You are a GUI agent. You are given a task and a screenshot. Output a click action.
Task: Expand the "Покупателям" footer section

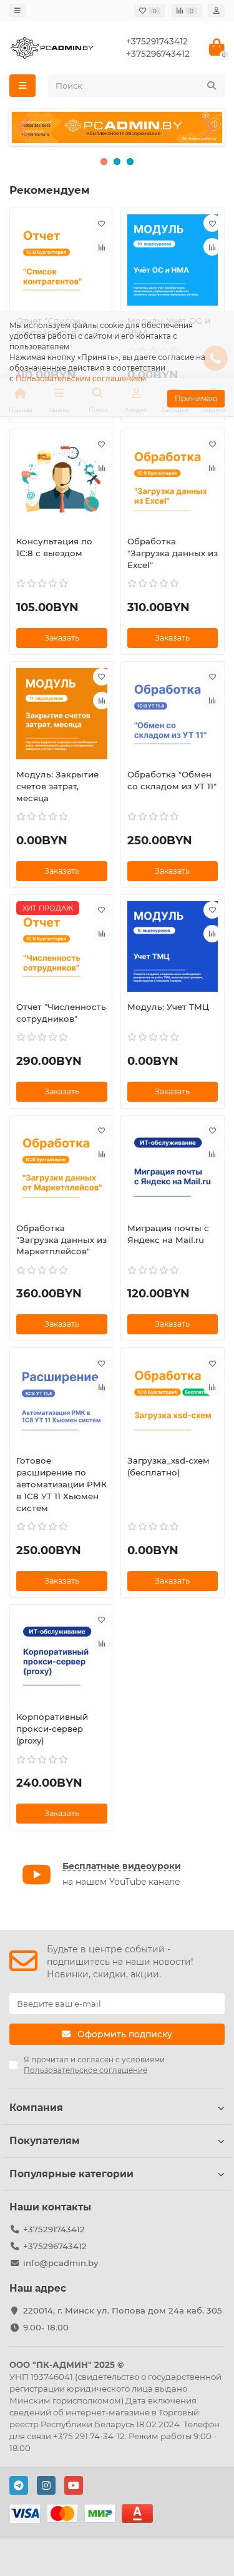coord(117,2140)
